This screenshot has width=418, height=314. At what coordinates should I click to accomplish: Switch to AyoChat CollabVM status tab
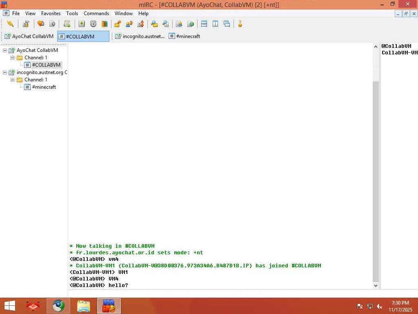coord(29,36)
